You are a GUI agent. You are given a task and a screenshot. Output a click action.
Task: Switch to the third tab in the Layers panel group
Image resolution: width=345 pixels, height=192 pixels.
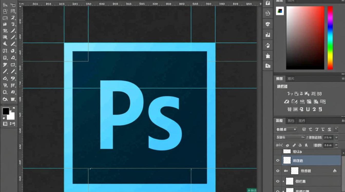301,121
